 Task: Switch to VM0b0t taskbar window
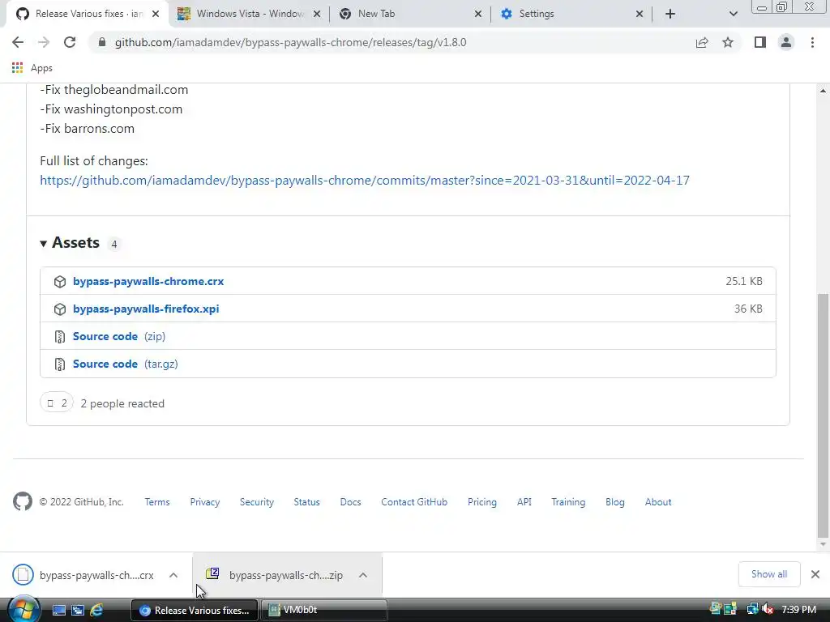pos(324,610)
